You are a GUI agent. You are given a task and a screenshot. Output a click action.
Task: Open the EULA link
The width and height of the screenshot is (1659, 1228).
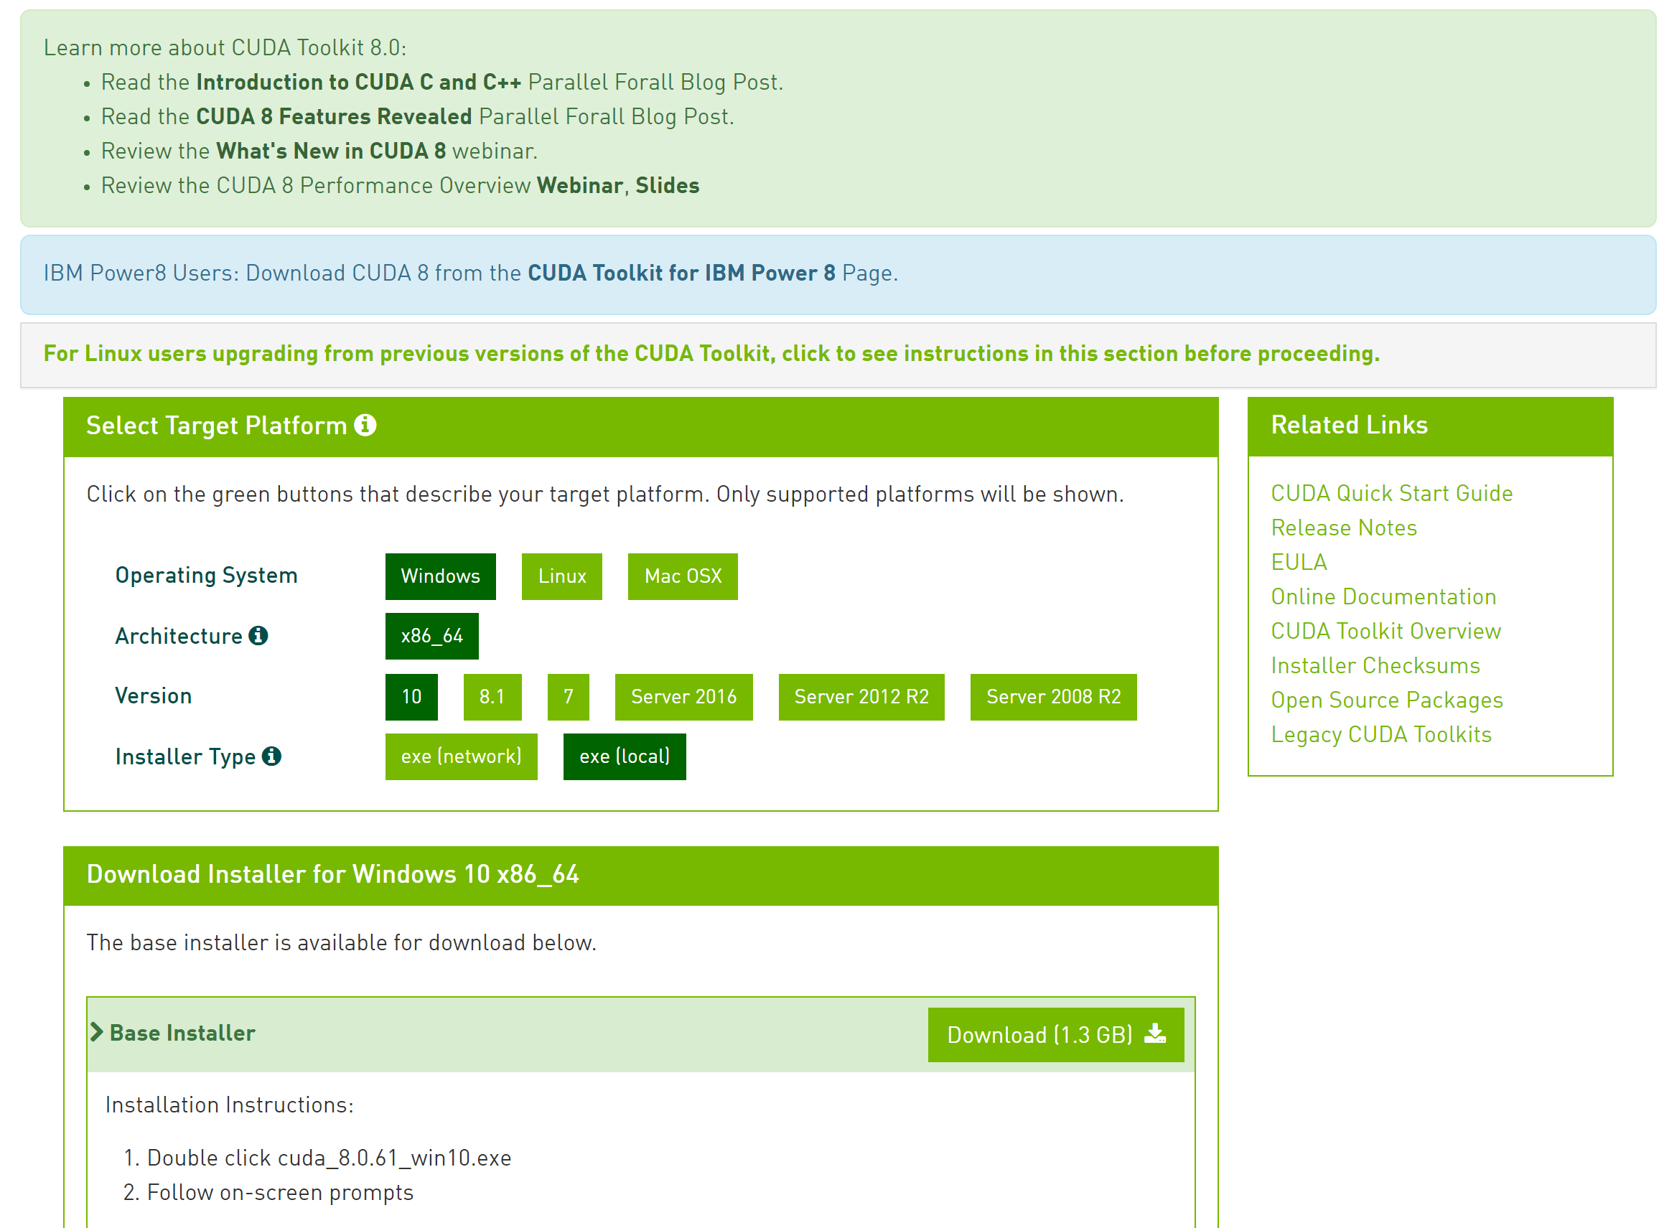[x=1299, y=562]
